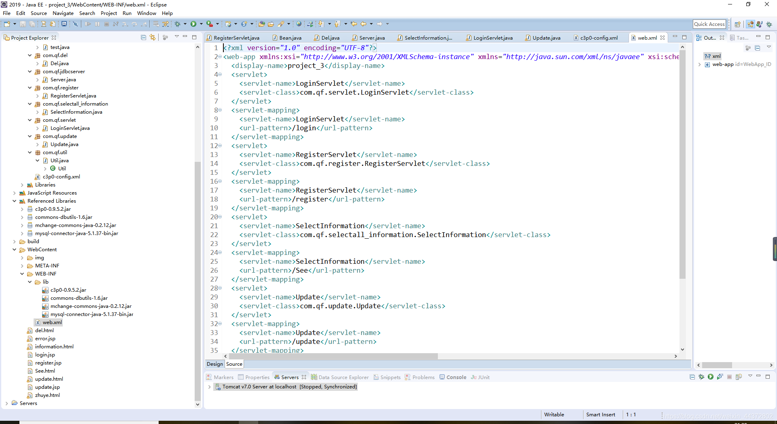
Task: Start the server with green play icon in Servers view
Action: tap(711, 377)
